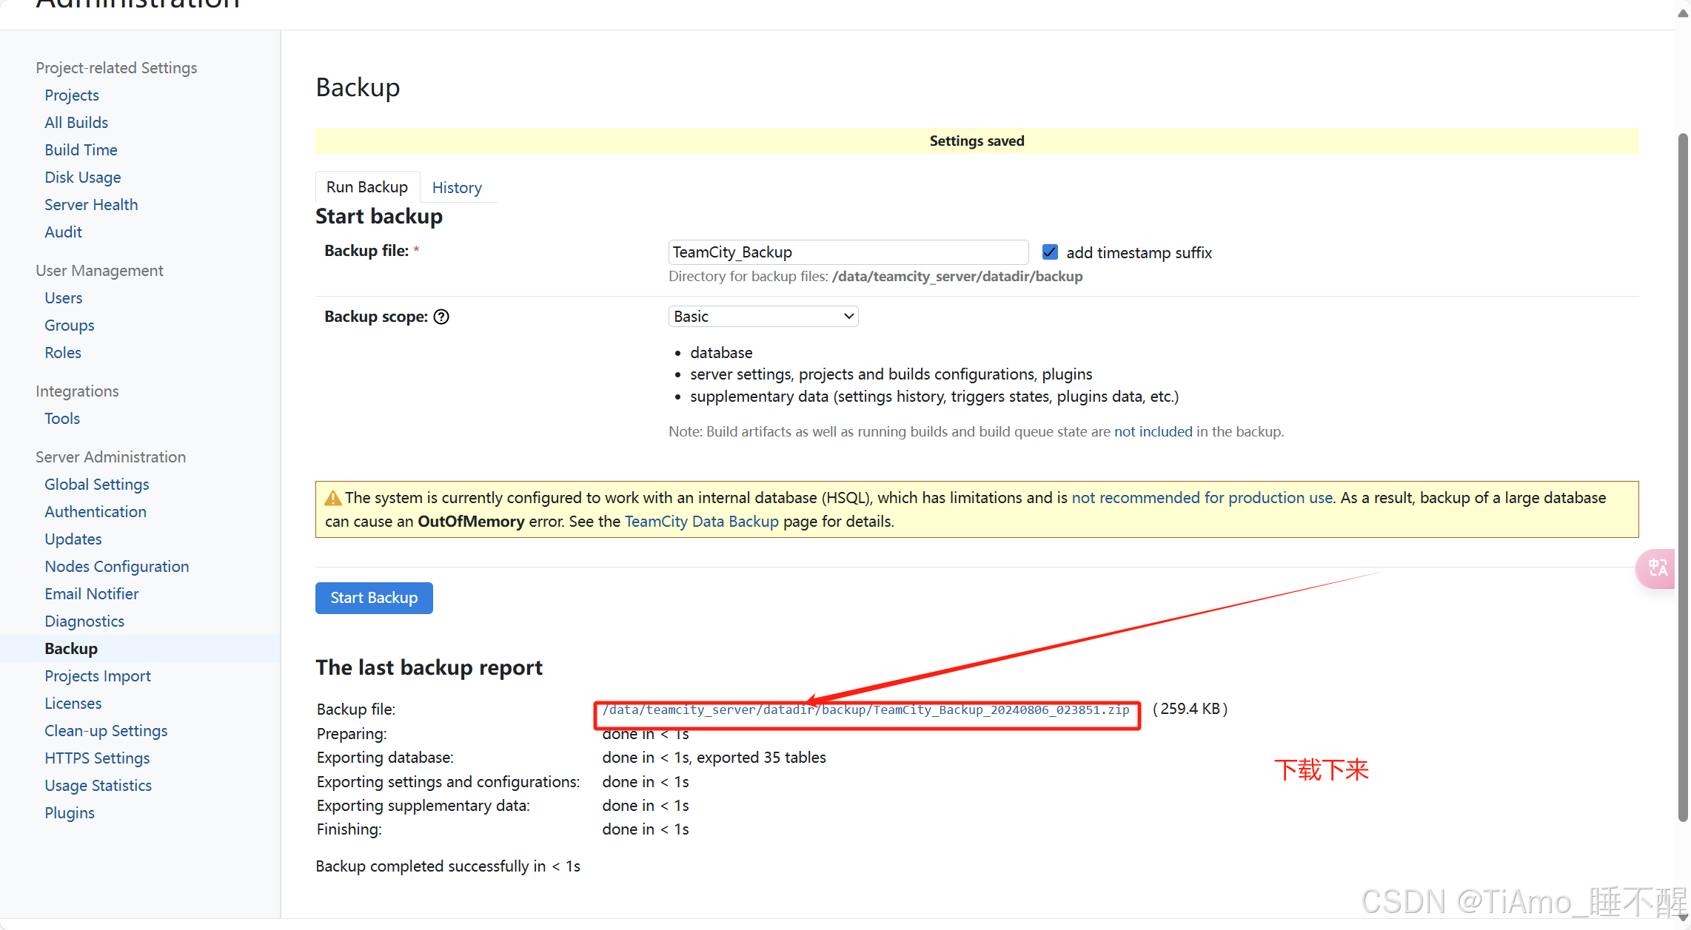
Task: Open the Licenses page
Action: click(x=73, y=704)
